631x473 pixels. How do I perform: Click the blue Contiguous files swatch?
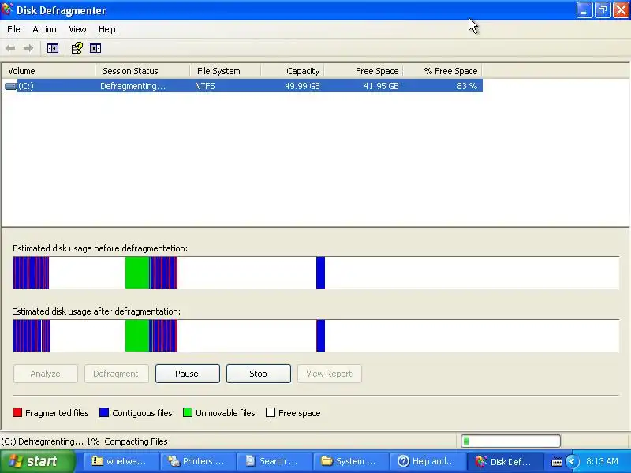coord(104,412)
